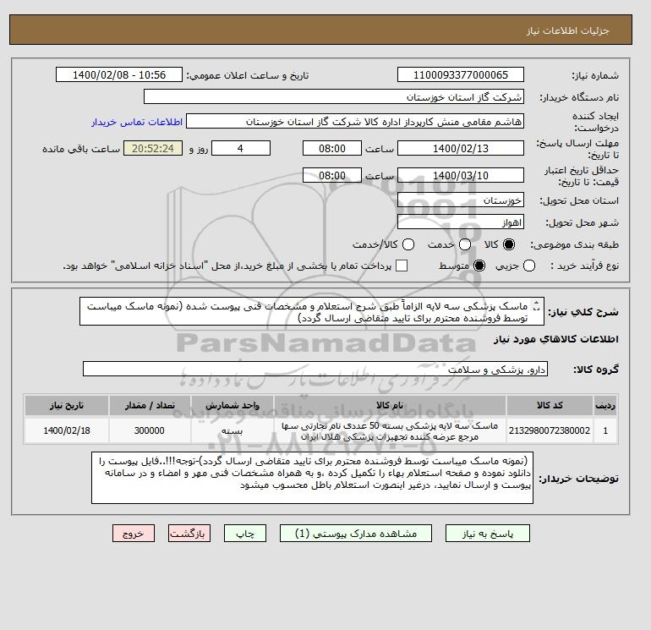
Task: Click the مشاهده مدارک پیوستی (1) button
Action: (356, 534)
